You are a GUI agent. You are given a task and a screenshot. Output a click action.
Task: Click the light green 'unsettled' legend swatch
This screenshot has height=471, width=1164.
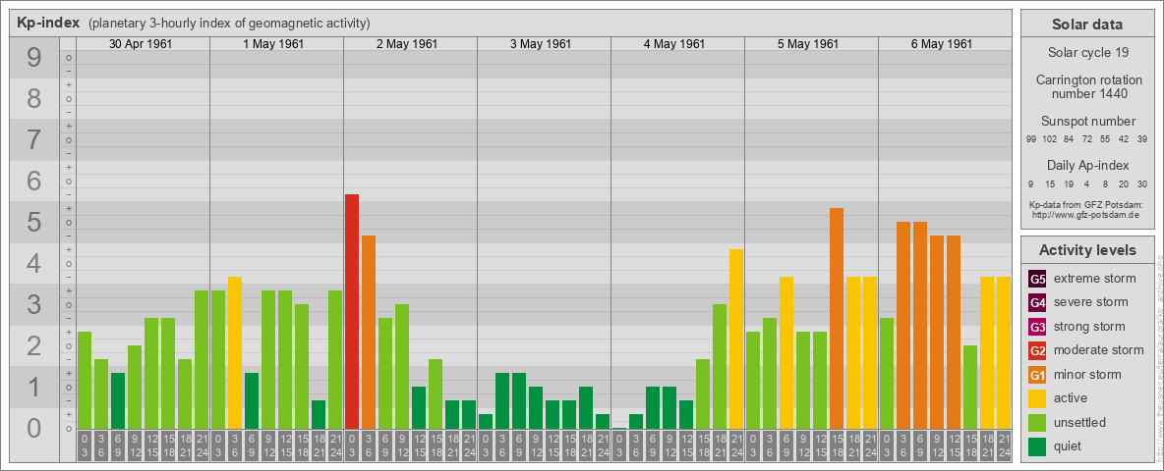pyautogui.click(x=1037, y=422)
